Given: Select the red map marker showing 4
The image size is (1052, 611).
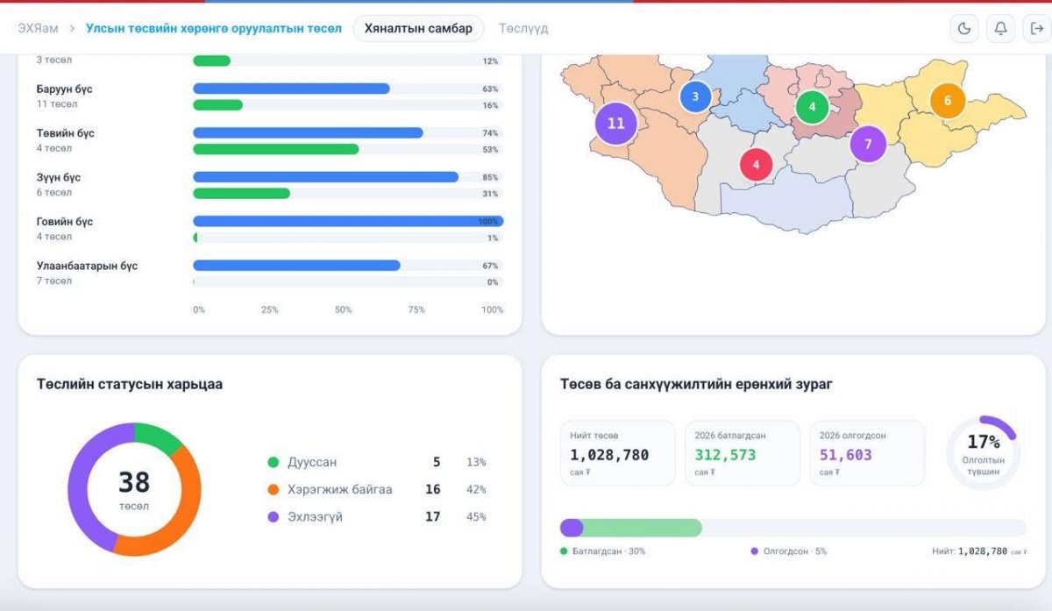Looking at the screenshot, I should click(757, 164).
